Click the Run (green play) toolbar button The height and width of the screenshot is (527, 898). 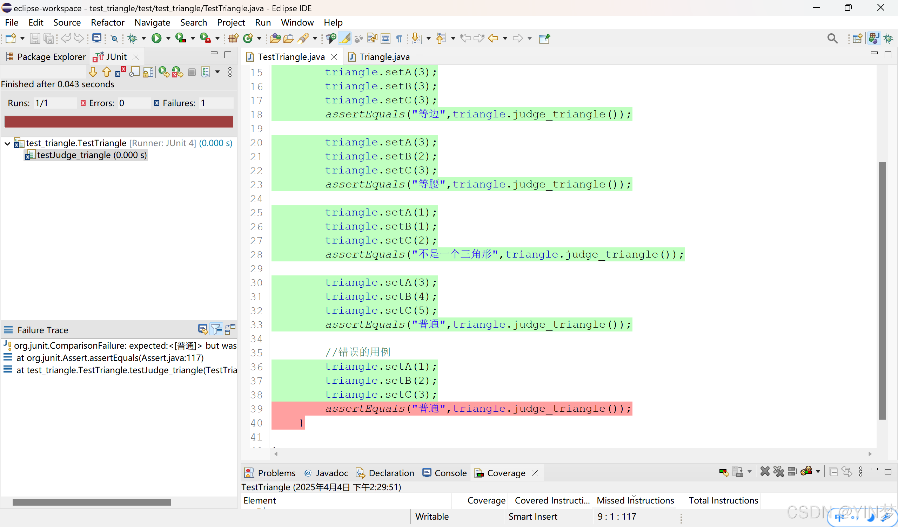point(156,38)
